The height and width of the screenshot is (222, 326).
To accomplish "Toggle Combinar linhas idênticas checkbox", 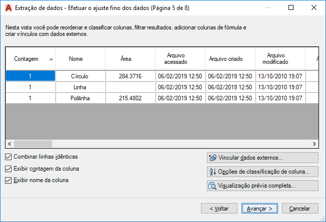I will click(8, 157).
